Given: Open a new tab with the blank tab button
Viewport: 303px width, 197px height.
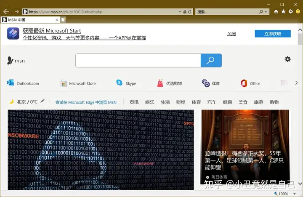Looking at the screenshot, I should tap(63, 20).
